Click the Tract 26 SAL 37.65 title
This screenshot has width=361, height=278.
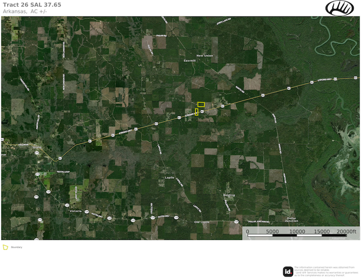[32, 4]
